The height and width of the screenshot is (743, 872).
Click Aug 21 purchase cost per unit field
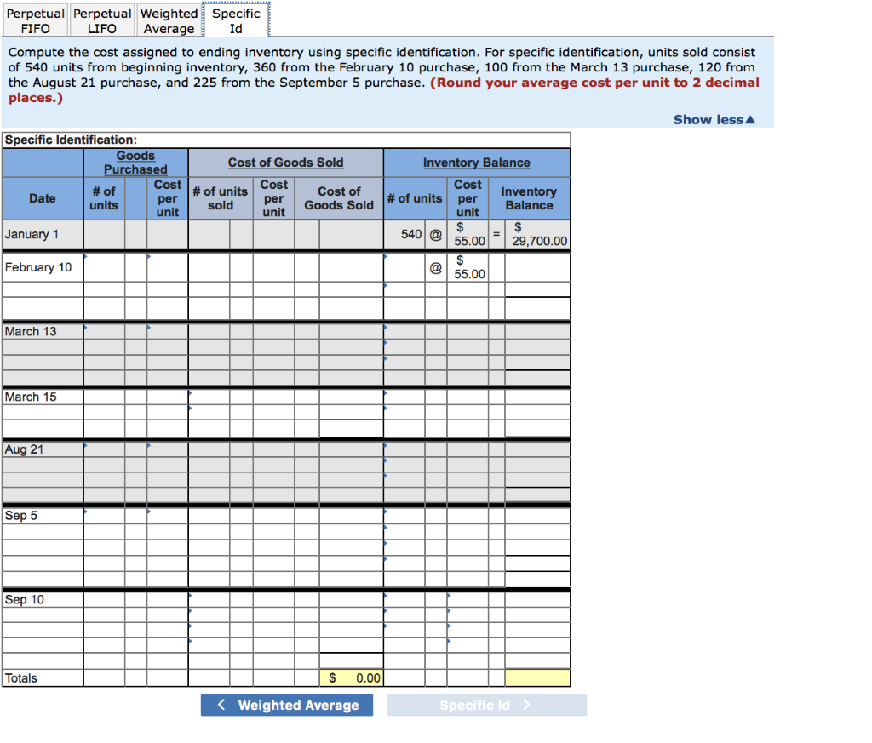click(x=168, y=449)
